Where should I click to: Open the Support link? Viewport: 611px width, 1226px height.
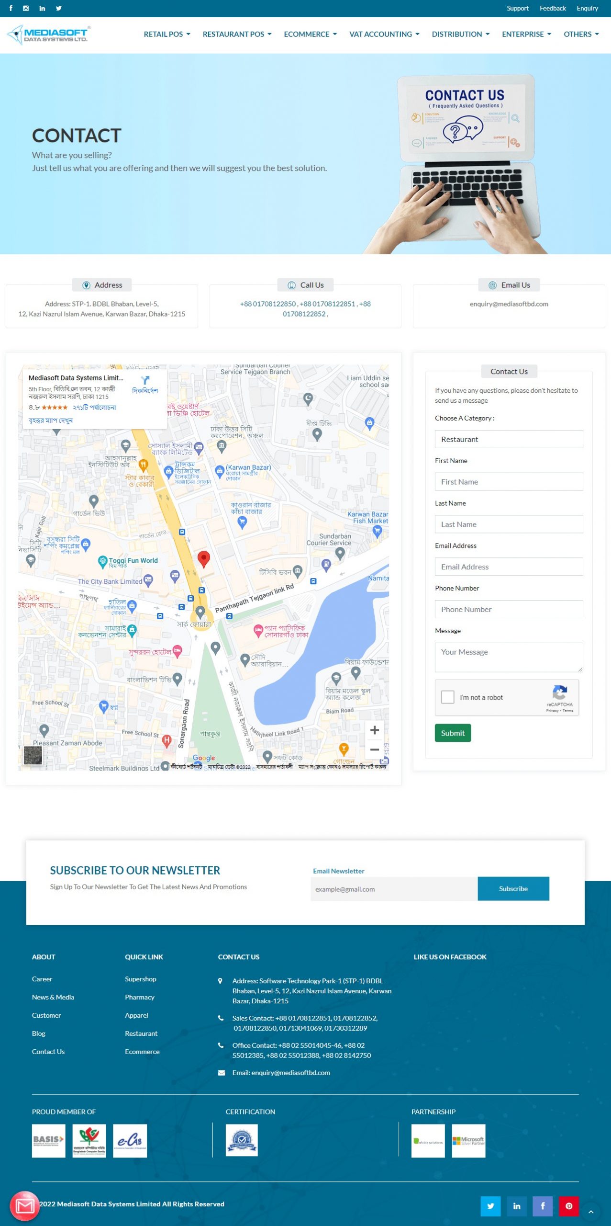518,8
